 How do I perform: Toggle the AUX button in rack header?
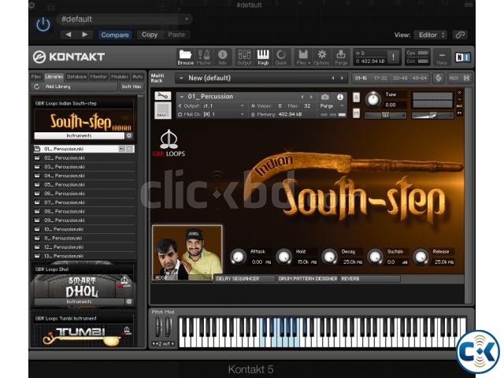pyautogui.click(x=454, y=78)
